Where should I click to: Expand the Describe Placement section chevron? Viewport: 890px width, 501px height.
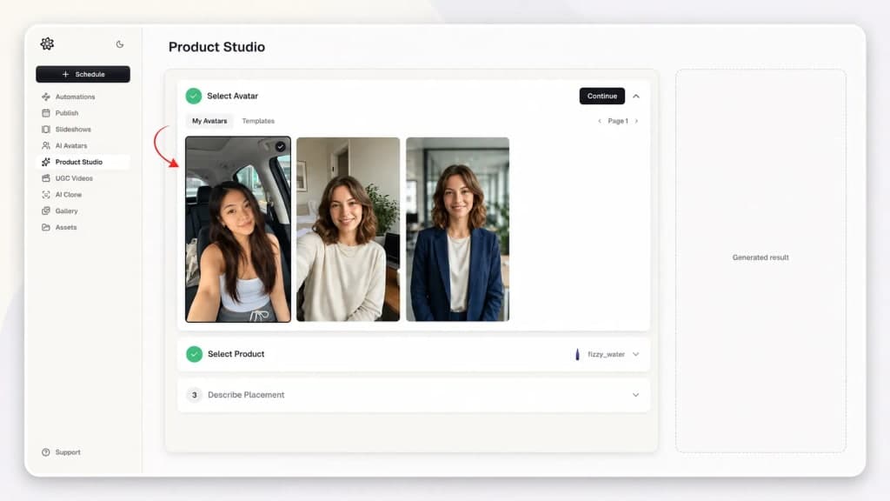click(635, 395)
